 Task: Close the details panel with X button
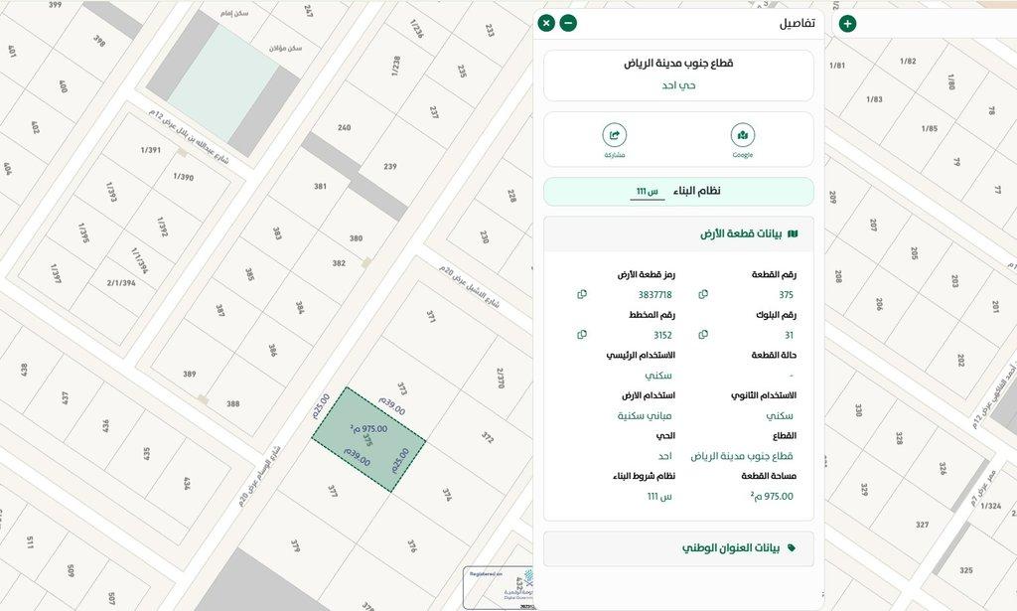point(546,23)
